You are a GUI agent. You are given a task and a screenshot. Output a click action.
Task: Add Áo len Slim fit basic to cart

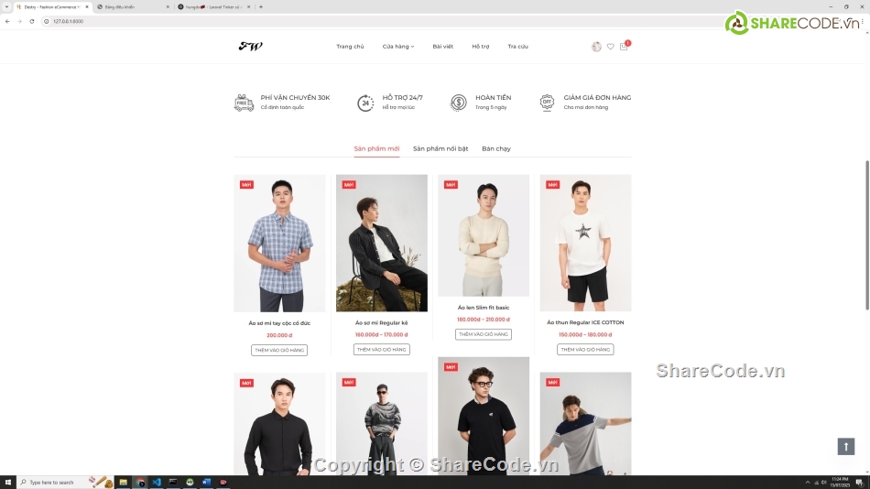click(484, 334)
